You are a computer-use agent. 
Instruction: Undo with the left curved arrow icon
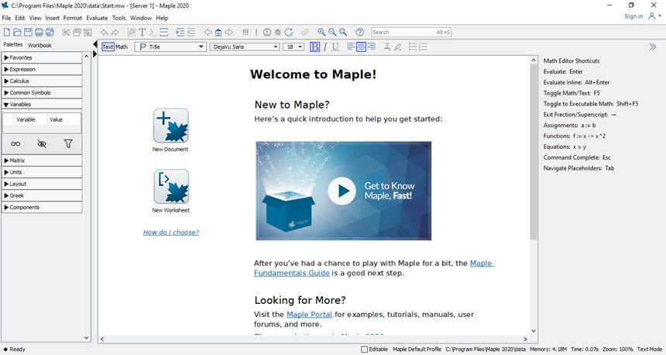104,33
